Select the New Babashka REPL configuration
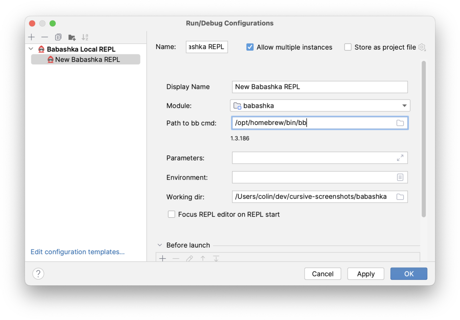 [85, 59]
